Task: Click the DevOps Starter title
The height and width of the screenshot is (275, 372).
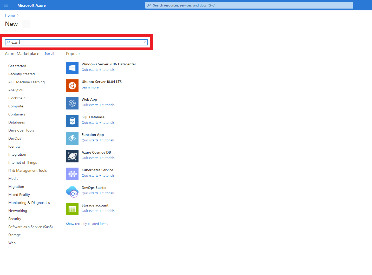Action: (94, 188)
